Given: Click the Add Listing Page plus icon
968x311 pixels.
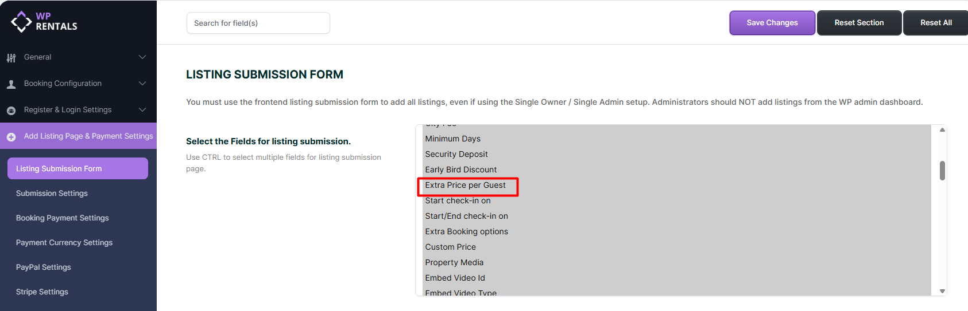Looking at the screenshot, I should pyautogui.click(x=11, y=137).
